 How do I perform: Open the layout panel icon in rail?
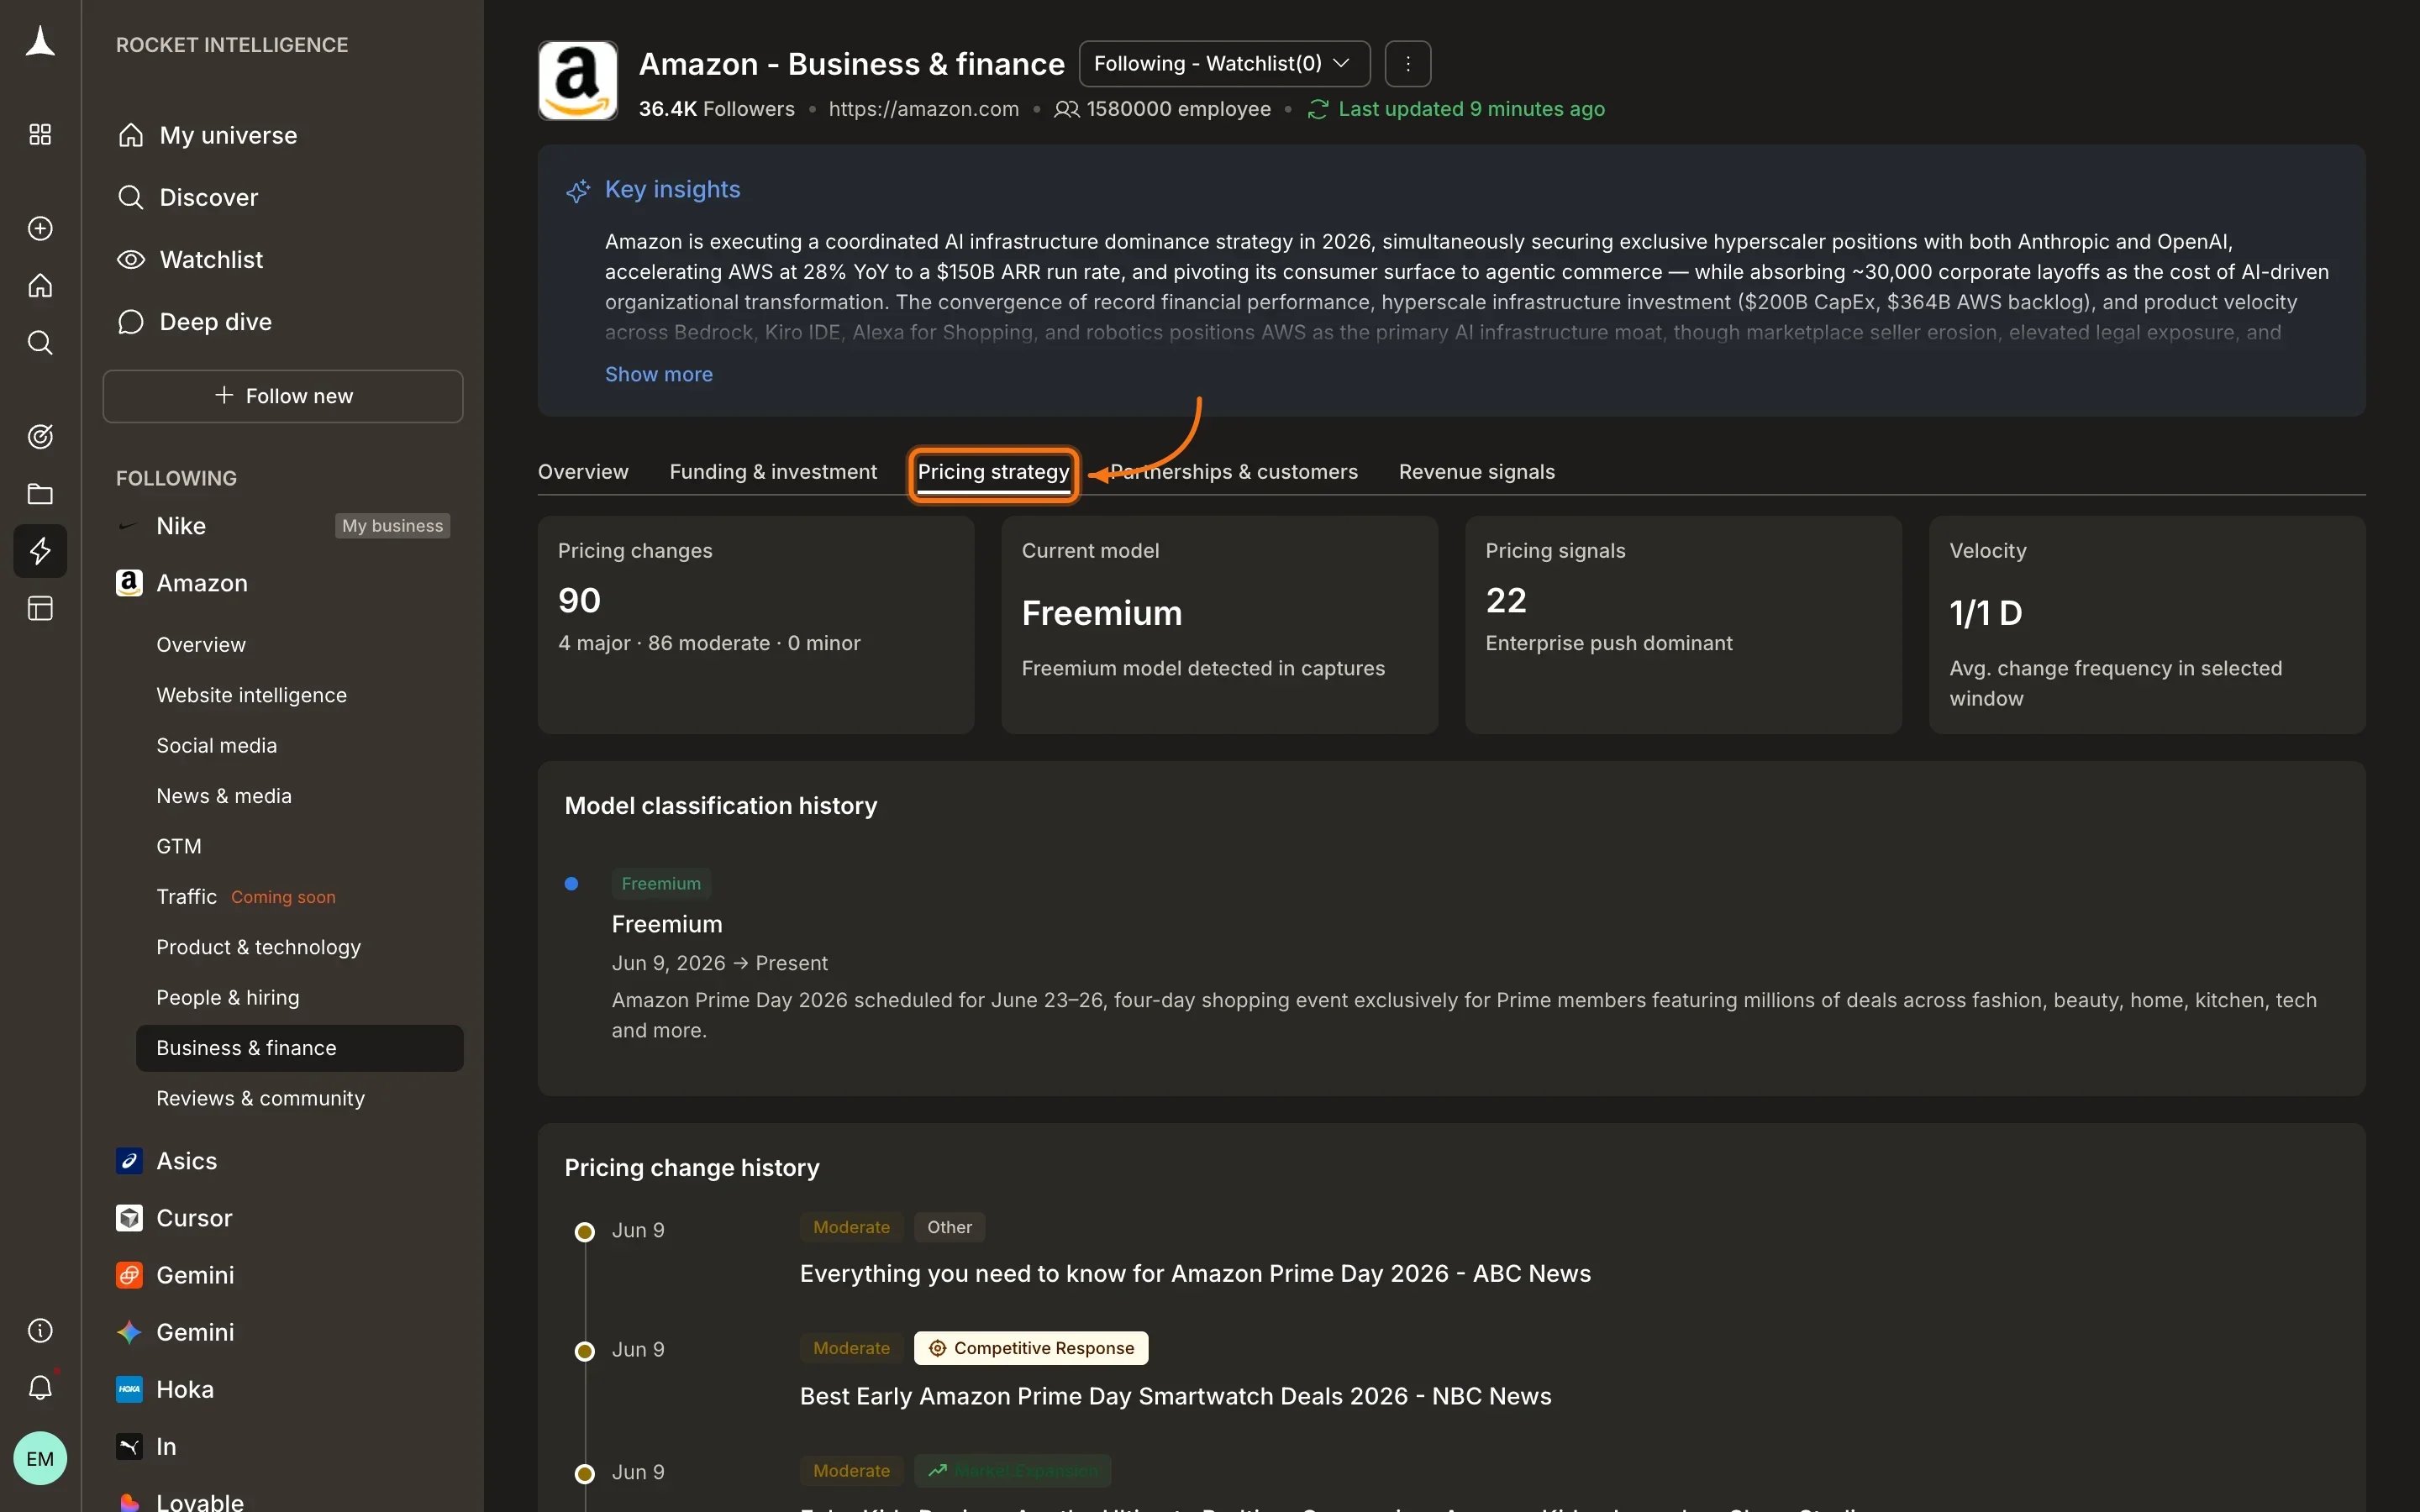coord(40,608)
